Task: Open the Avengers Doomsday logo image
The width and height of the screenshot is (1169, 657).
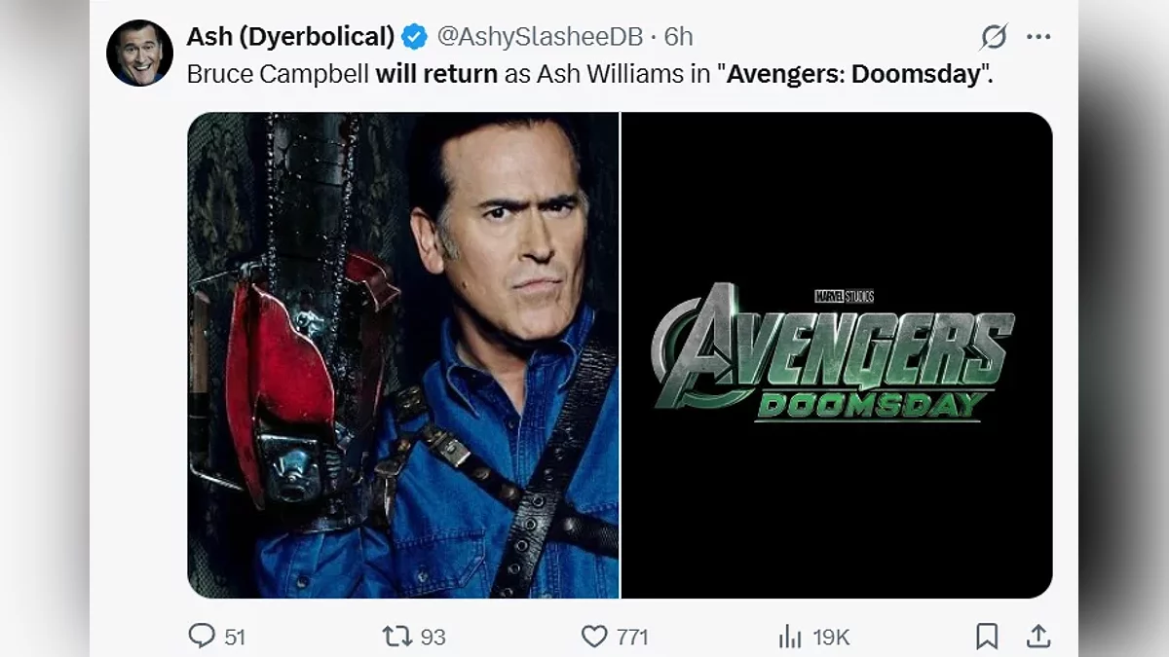Action: pyautogui.click(x=836, y=355)
